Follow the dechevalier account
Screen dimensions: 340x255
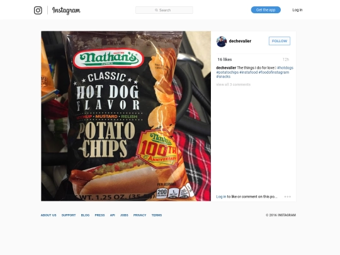[x=280, y=41]
